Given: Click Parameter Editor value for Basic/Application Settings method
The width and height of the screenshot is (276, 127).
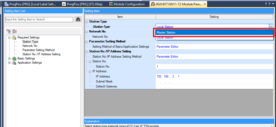Looking at the screenshot, I should (x=214, y=47).
